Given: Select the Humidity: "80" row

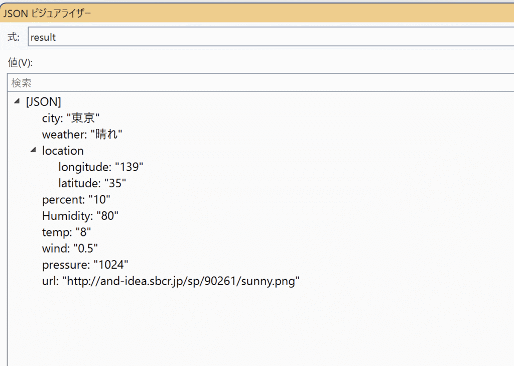Looking at the screenshot, I should (80, 216).
